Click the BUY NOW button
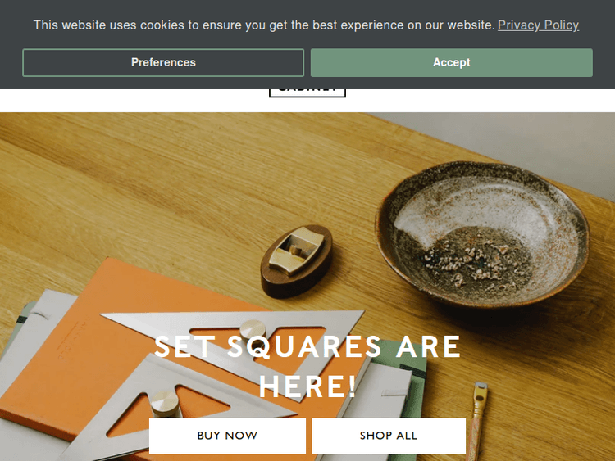Image resolution: width=615 pixels, height=461 pixels. pyautogui.click(x=227, y=436)
